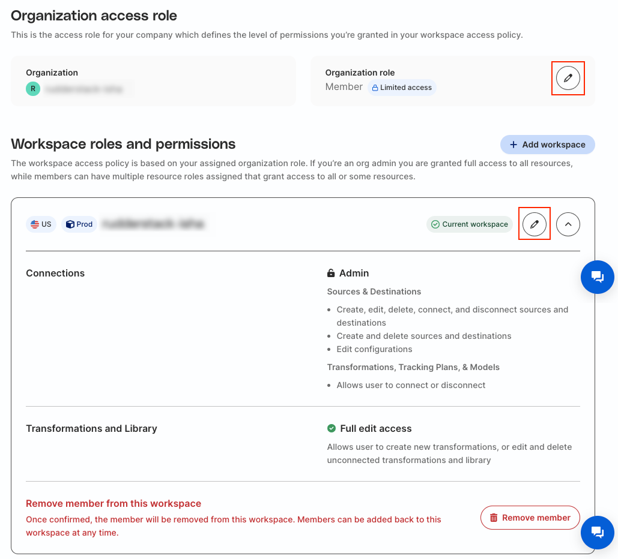Select the Connections section label

55,273
